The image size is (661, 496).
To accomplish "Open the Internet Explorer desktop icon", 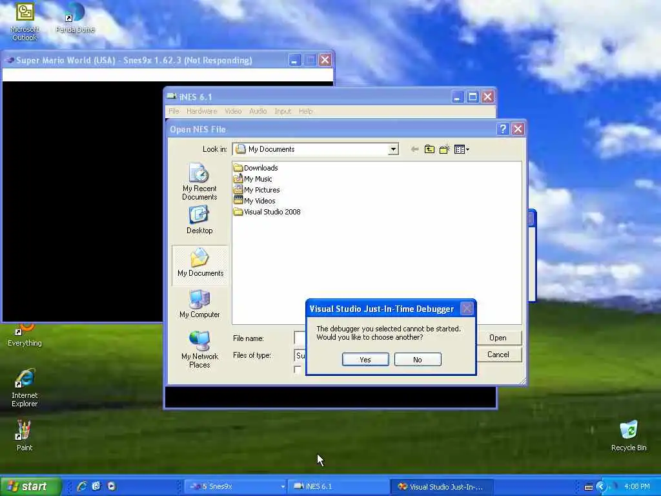I will 25,387.
